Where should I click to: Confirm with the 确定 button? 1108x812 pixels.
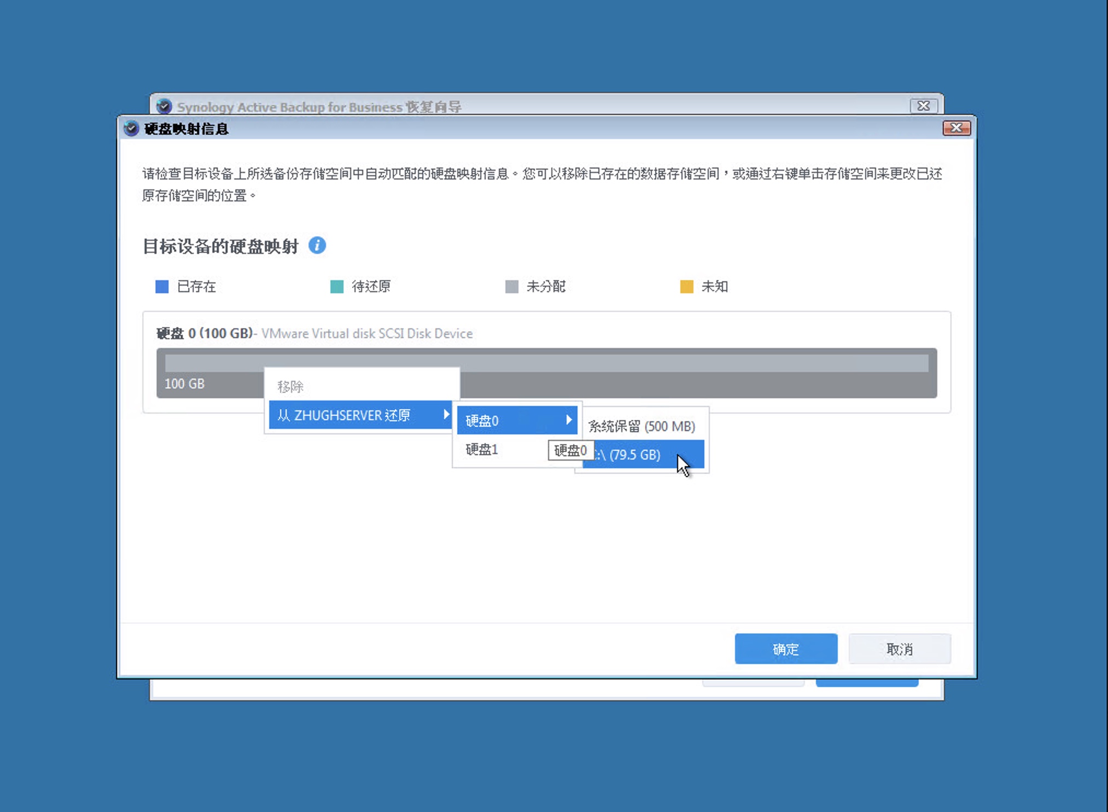(x=786, y=649)
